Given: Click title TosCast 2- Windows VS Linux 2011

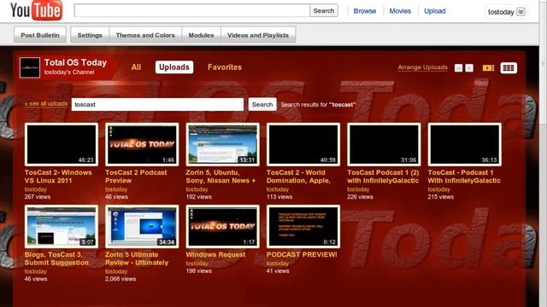Looking at the screenshot, I should coord(58,177).
